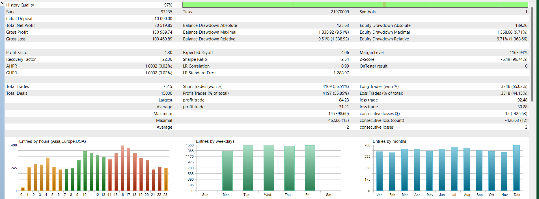Click the small hour 0 bar in the hours chart
This screenshot has width=539, height=199.
click(23, 189)
